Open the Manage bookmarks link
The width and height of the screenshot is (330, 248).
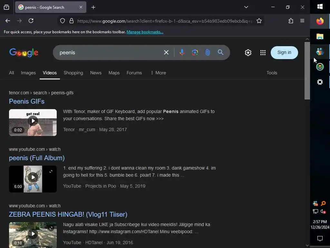(145, 32)
